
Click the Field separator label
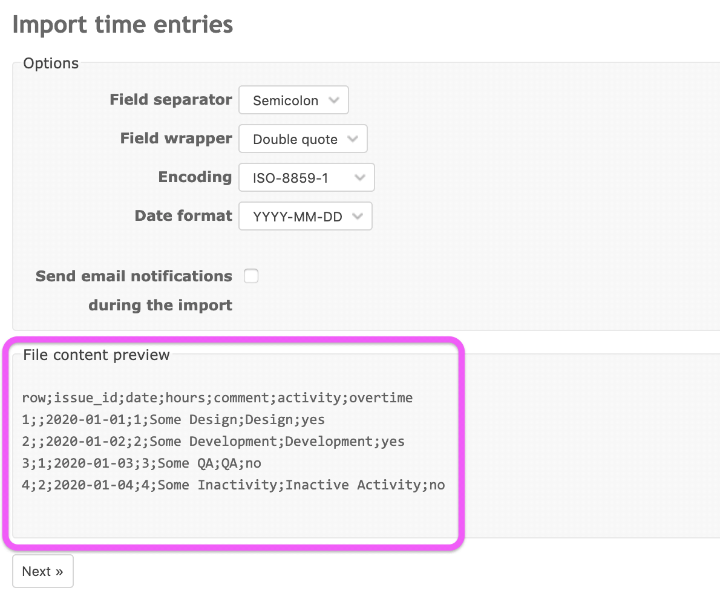tap(171, 100)
